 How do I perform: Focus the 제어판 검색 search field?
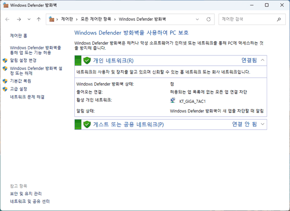(x=252, y=19)
